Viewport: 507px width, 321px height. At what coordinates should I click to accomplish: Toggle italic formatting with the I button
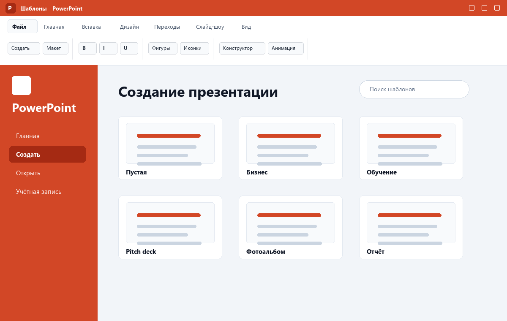108,48
